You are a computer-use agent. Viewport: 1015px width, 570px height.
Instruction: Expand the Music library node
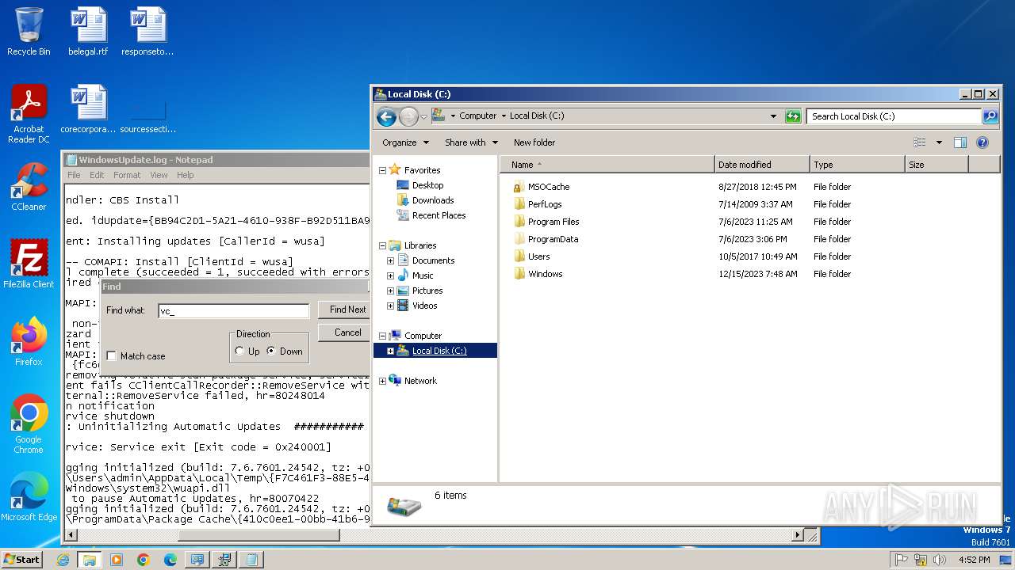[390, 275]
